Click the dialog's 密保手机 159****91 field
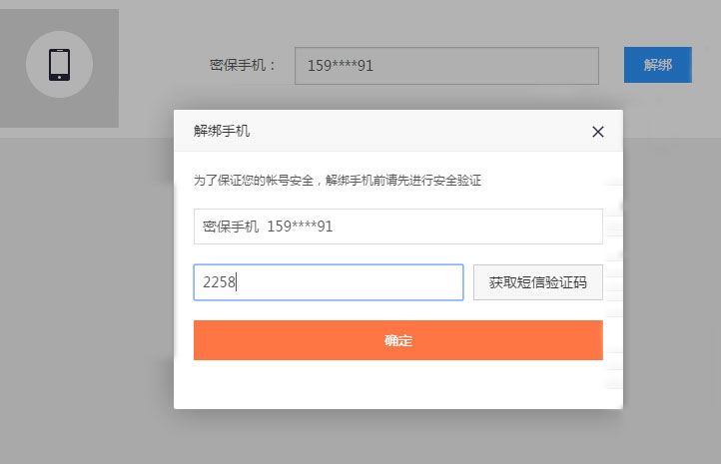 pyautogui.click(x=397, y=227)
